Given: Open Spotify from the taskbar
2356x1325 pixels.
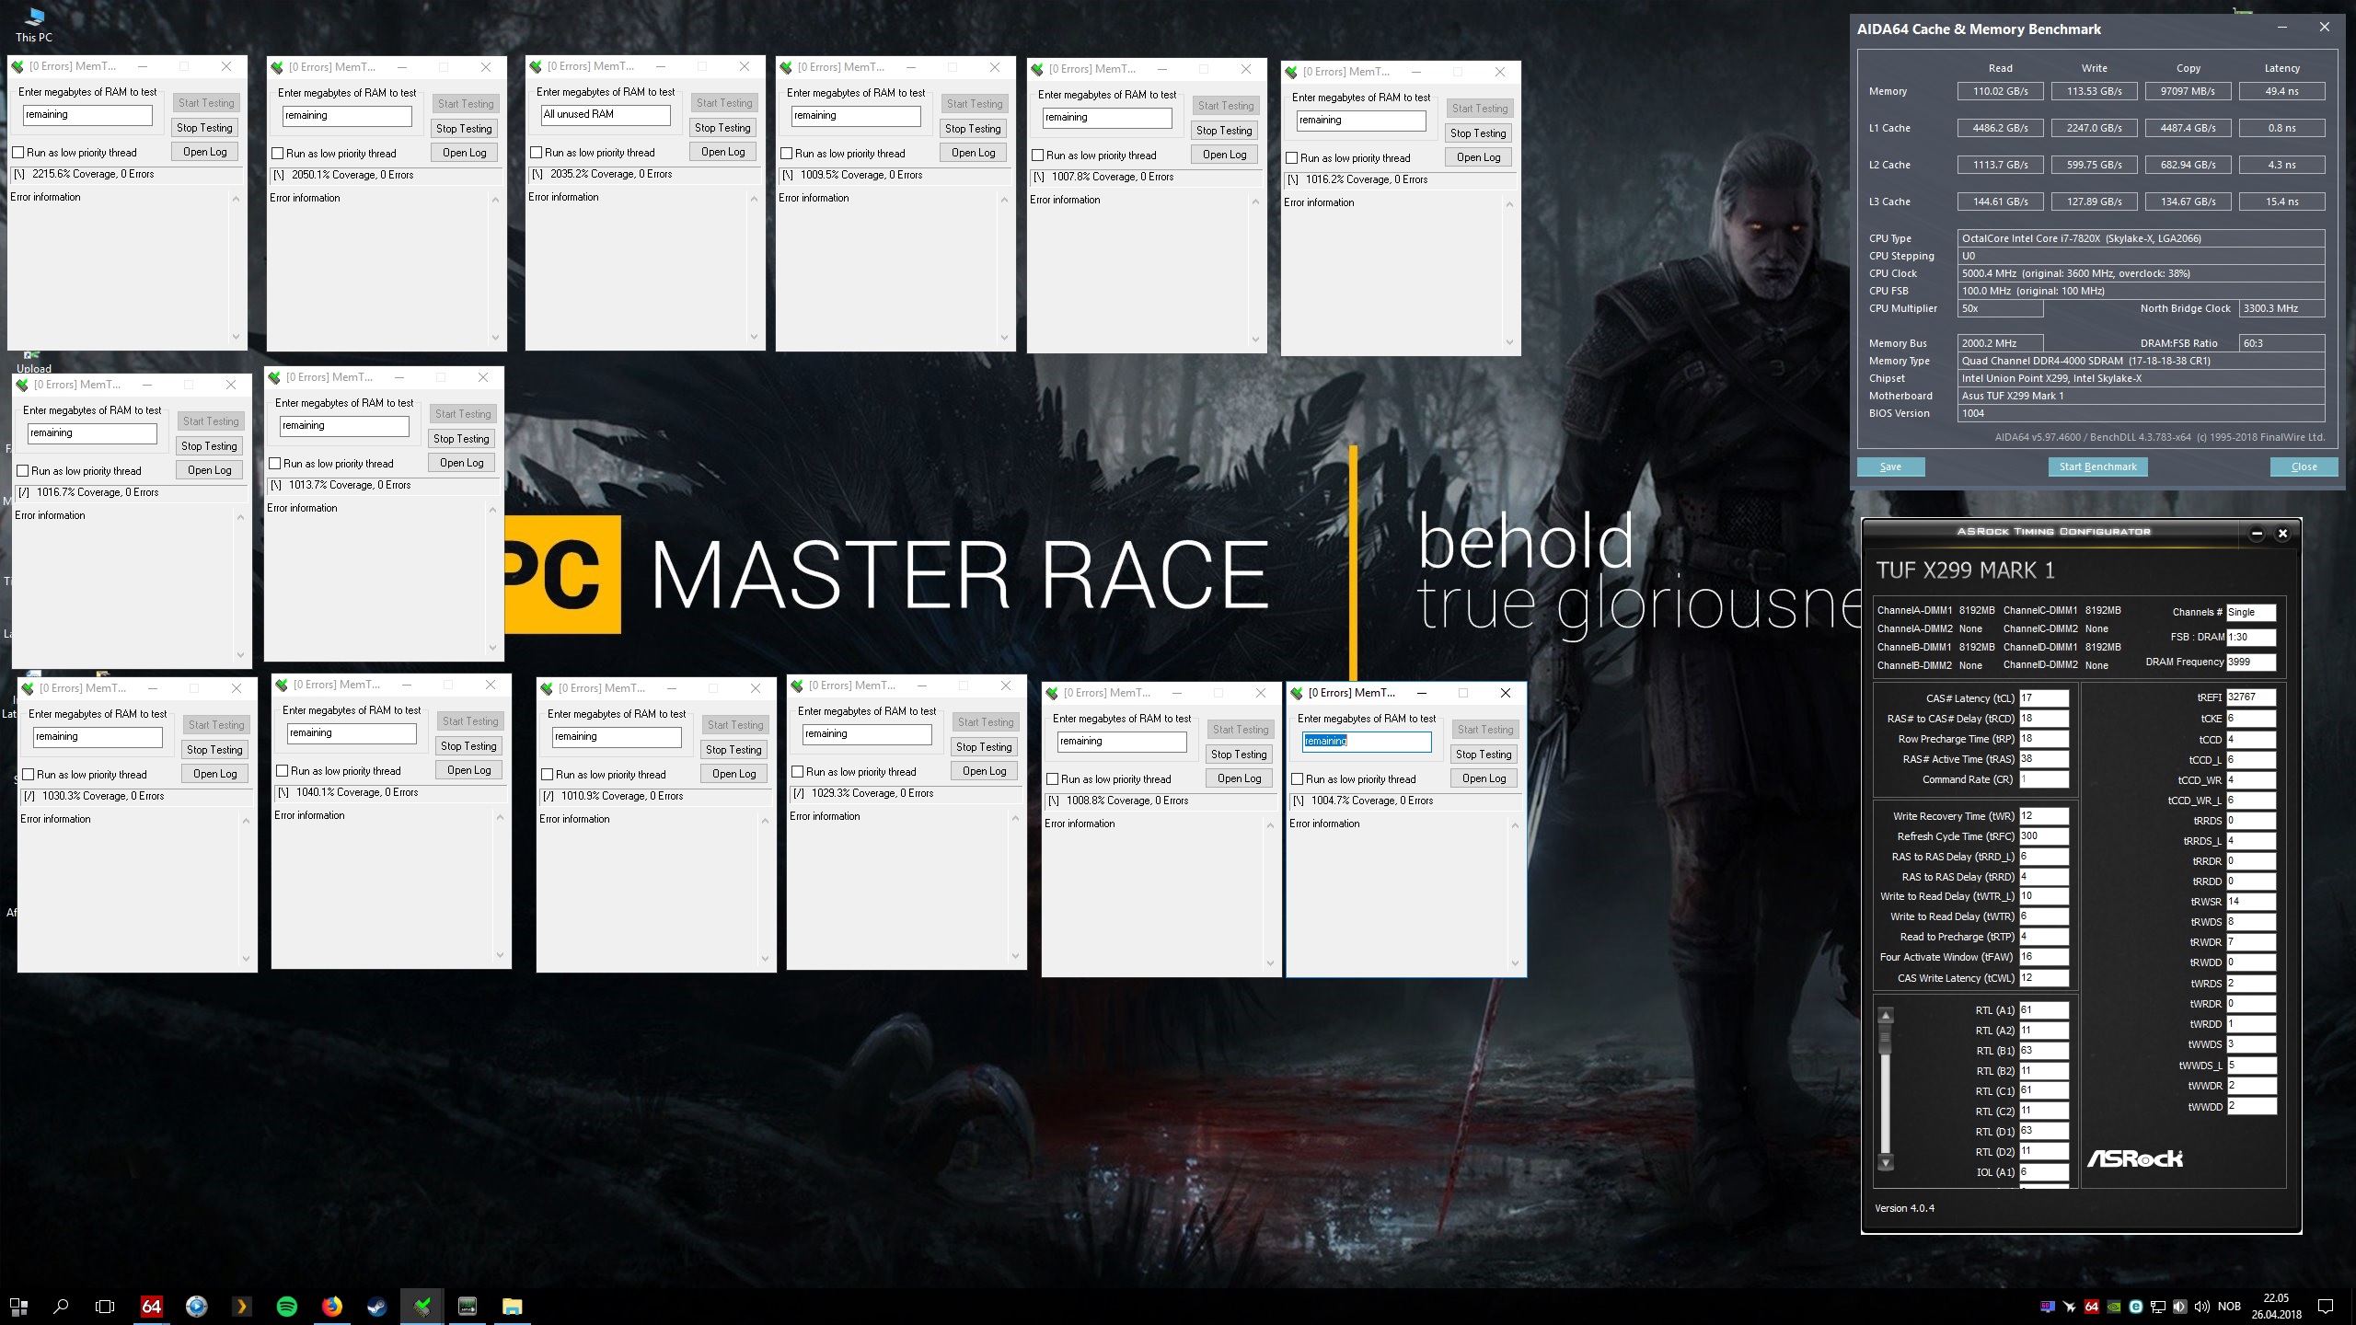Looking at the screenshot, I should tap(286, 1306).
